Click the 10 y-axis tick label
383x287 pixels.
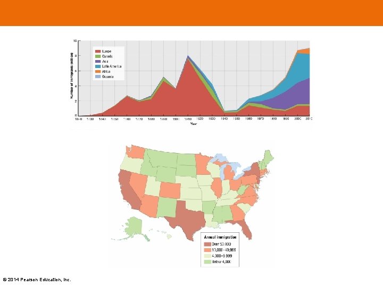75,41
